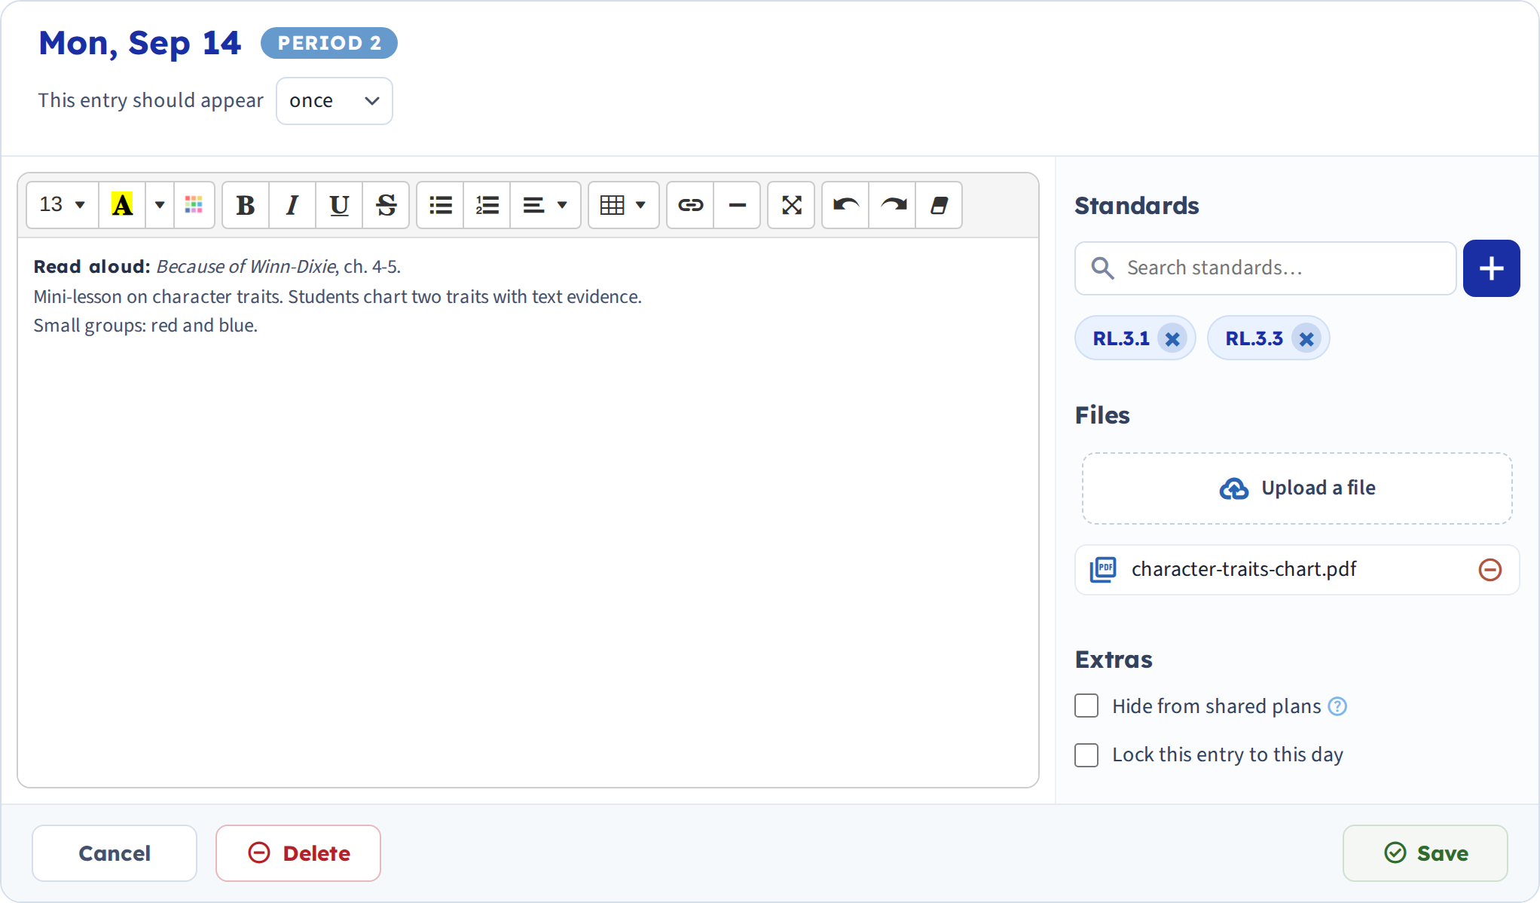This screenshot has height=903, width=1540.
Task: Toggle bold formatting
Action: tap(246, 205)
